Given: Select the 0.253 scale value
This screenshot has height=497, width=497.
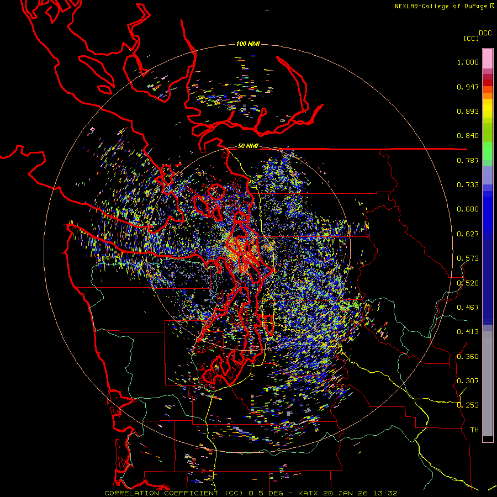Looking at the screenshot, I should pyautogui.click(x=468, y=405).
